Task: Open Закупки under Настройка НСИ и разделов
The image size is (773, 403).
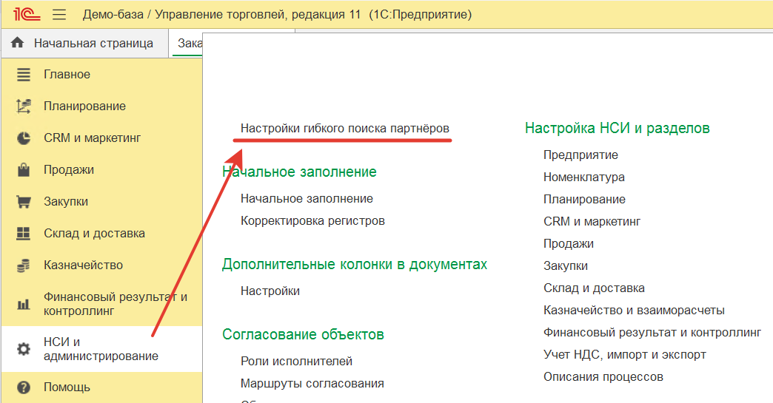Action: point(566,265)
